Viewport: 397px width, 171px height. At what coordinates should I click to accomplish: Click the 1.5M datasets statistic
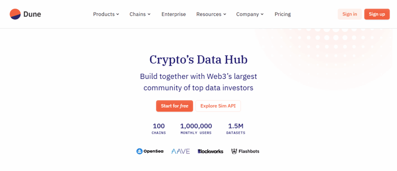[236, 129]
